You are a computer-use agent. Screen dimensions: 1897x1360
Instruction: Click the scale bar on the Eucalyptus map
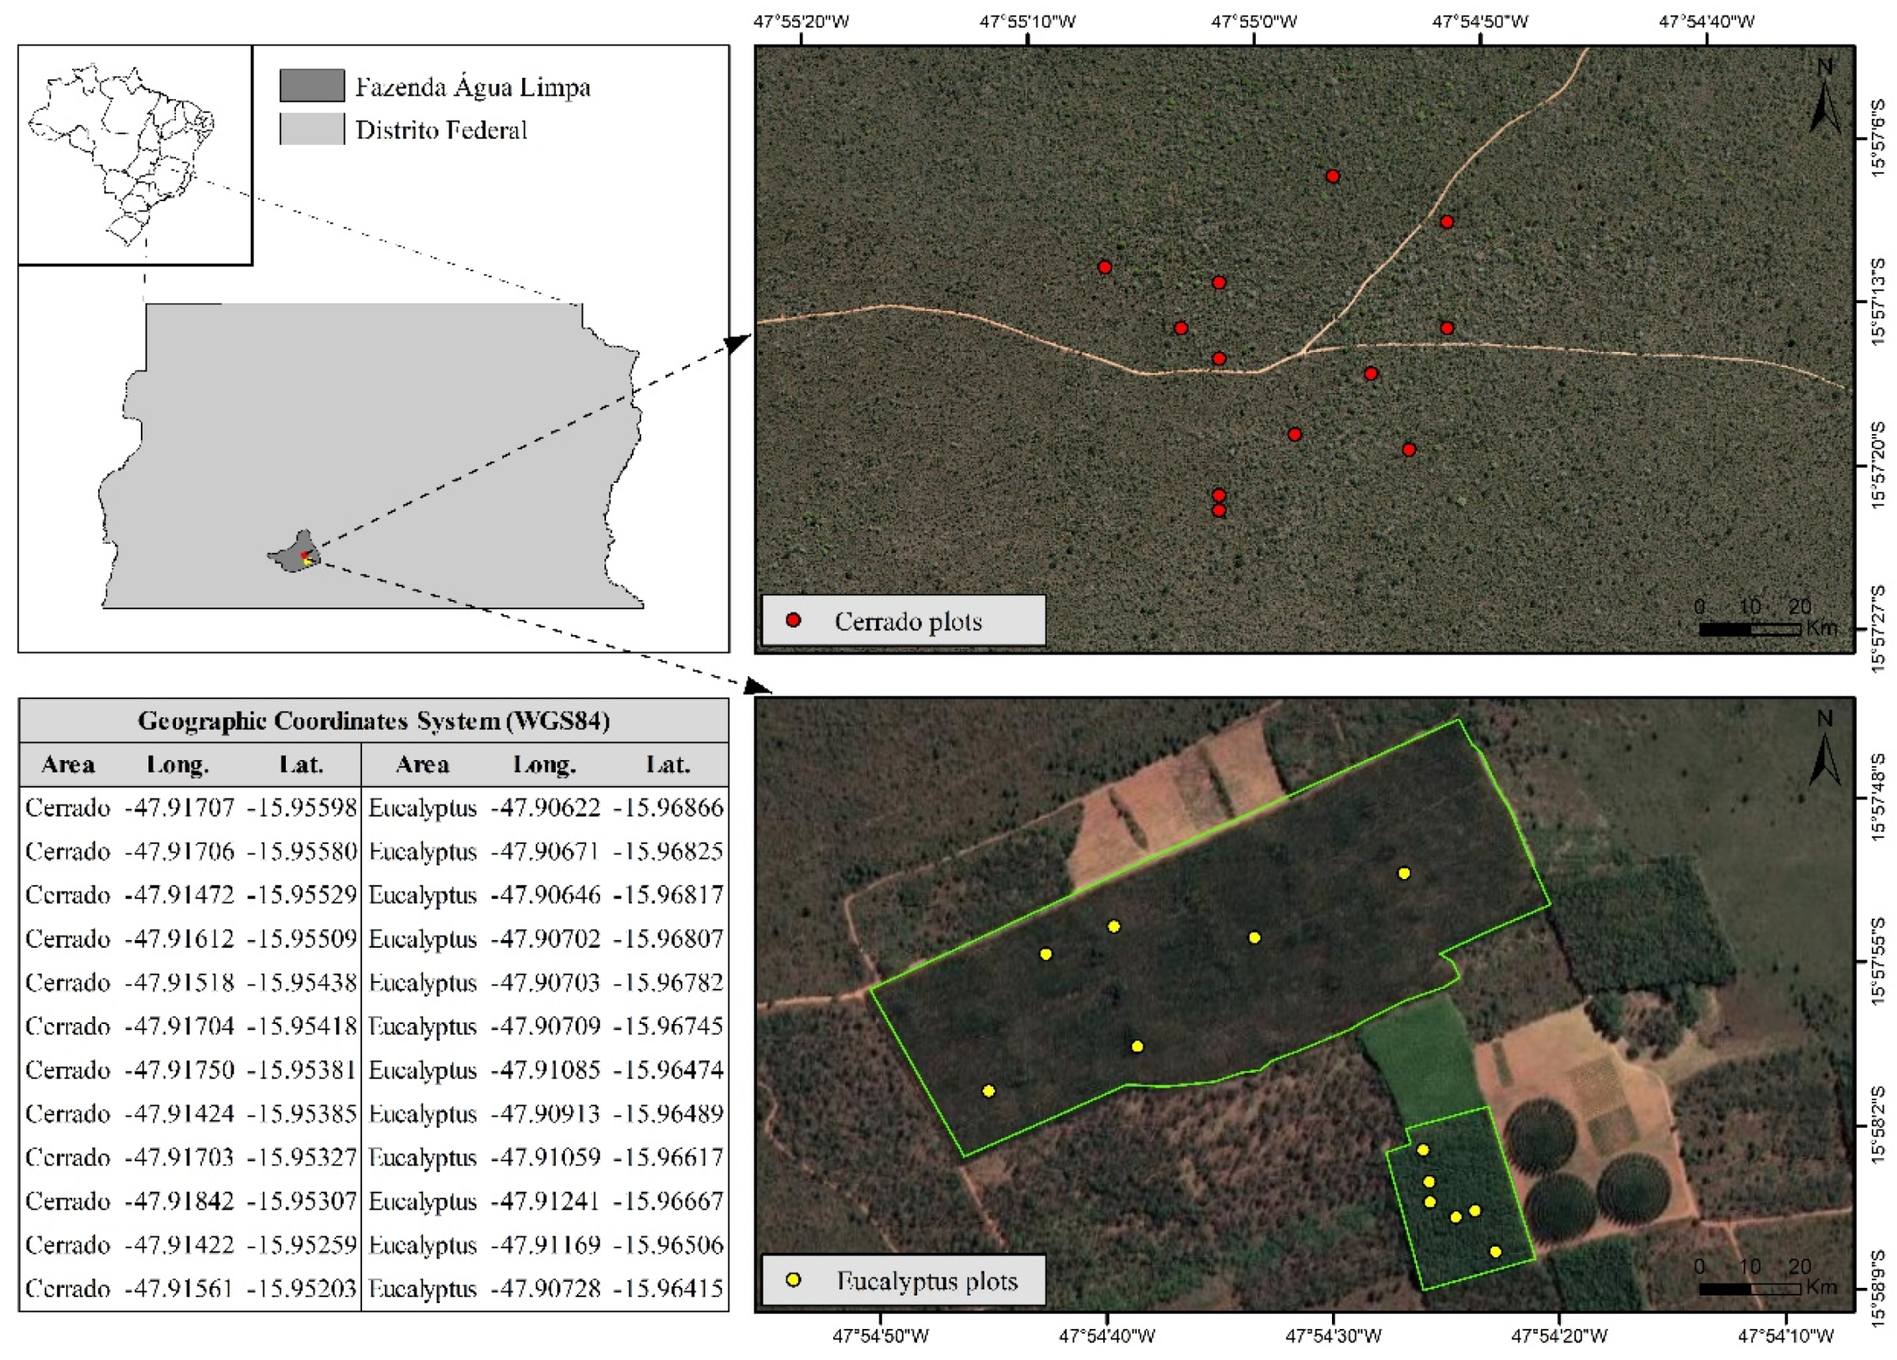click(x=1749, y=1288)
